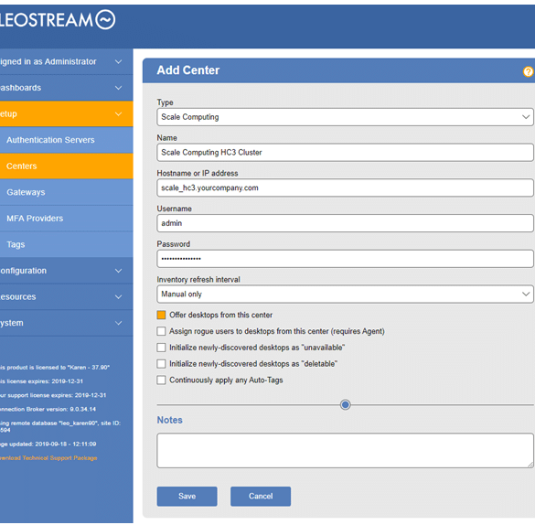This screenshot has height=525, width=535.
Task: Go to Gateways in the sidebar
Action: pyautogui.click(x=67, y=192)
